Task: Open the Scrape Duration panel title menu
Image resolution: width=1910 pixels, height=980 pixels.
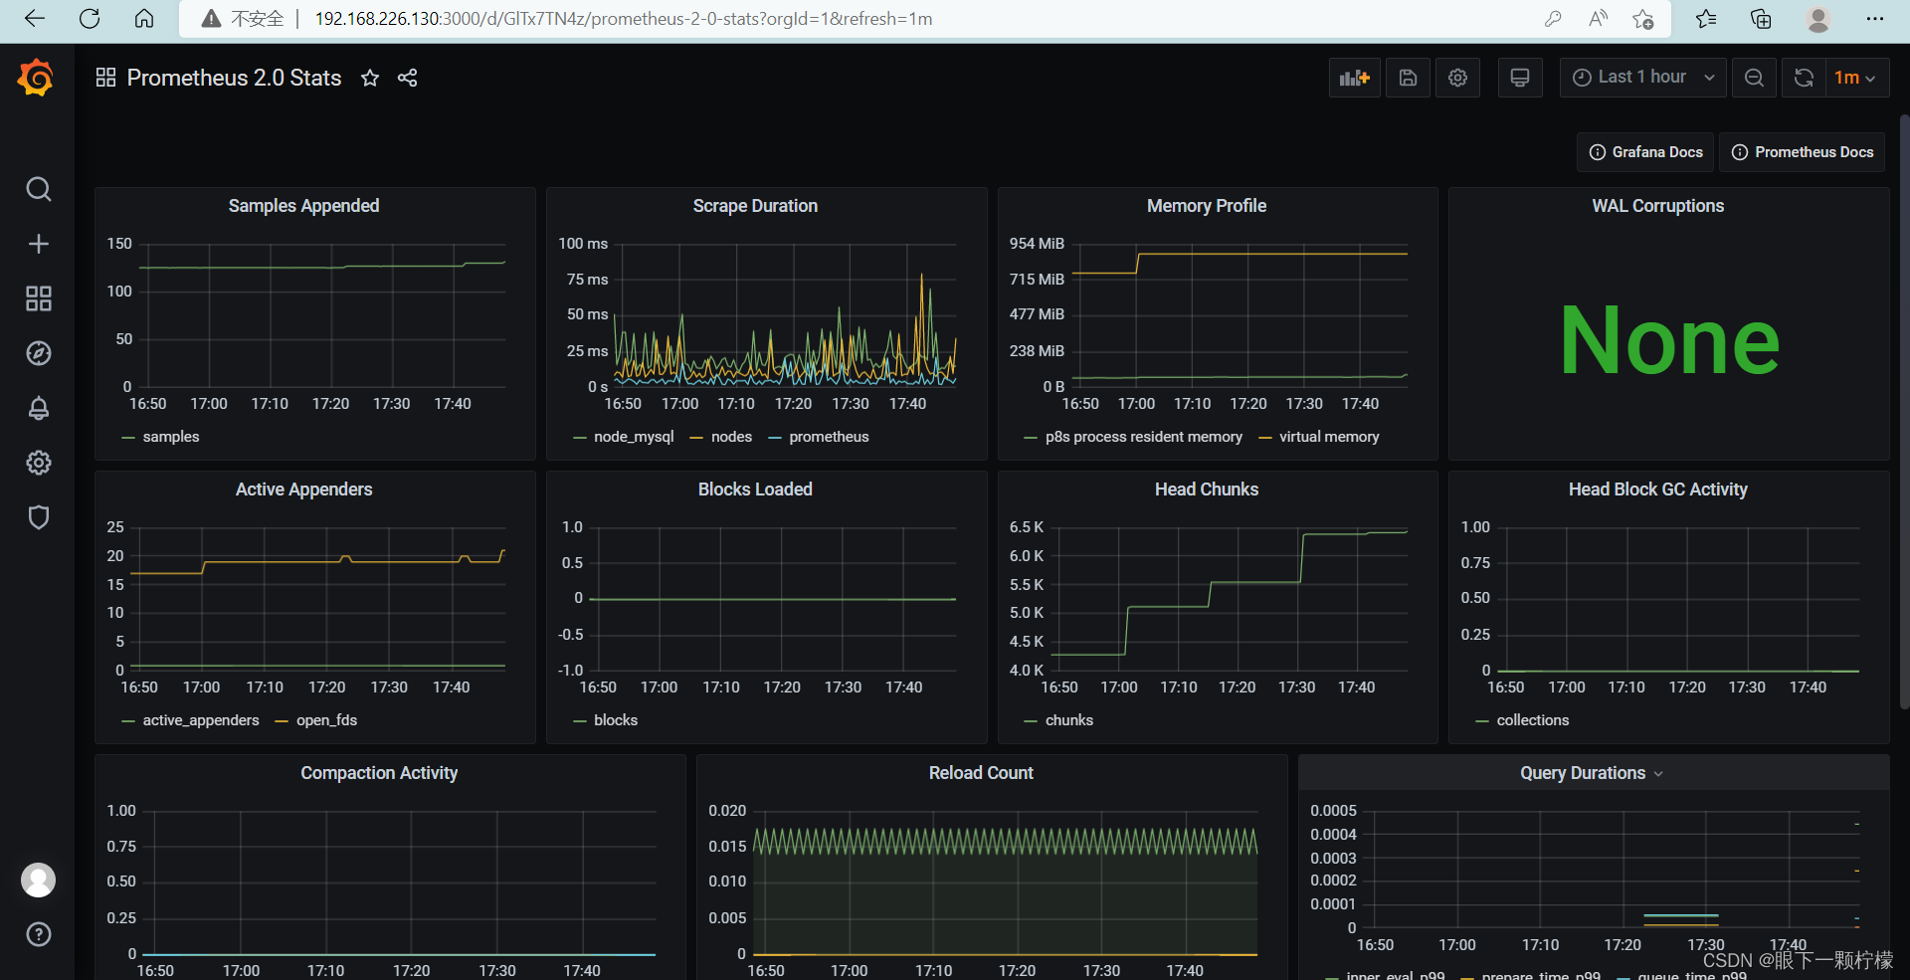Action: tap(755, 206)
